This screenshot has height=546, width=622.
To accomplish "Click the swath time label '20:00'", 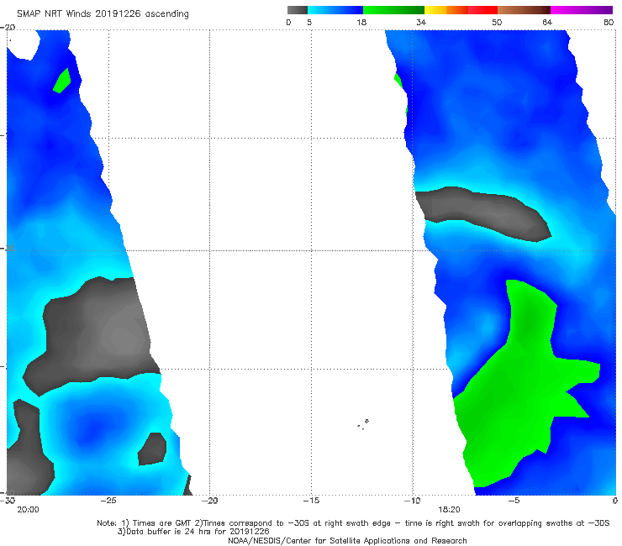I will (x=29, y=510).
